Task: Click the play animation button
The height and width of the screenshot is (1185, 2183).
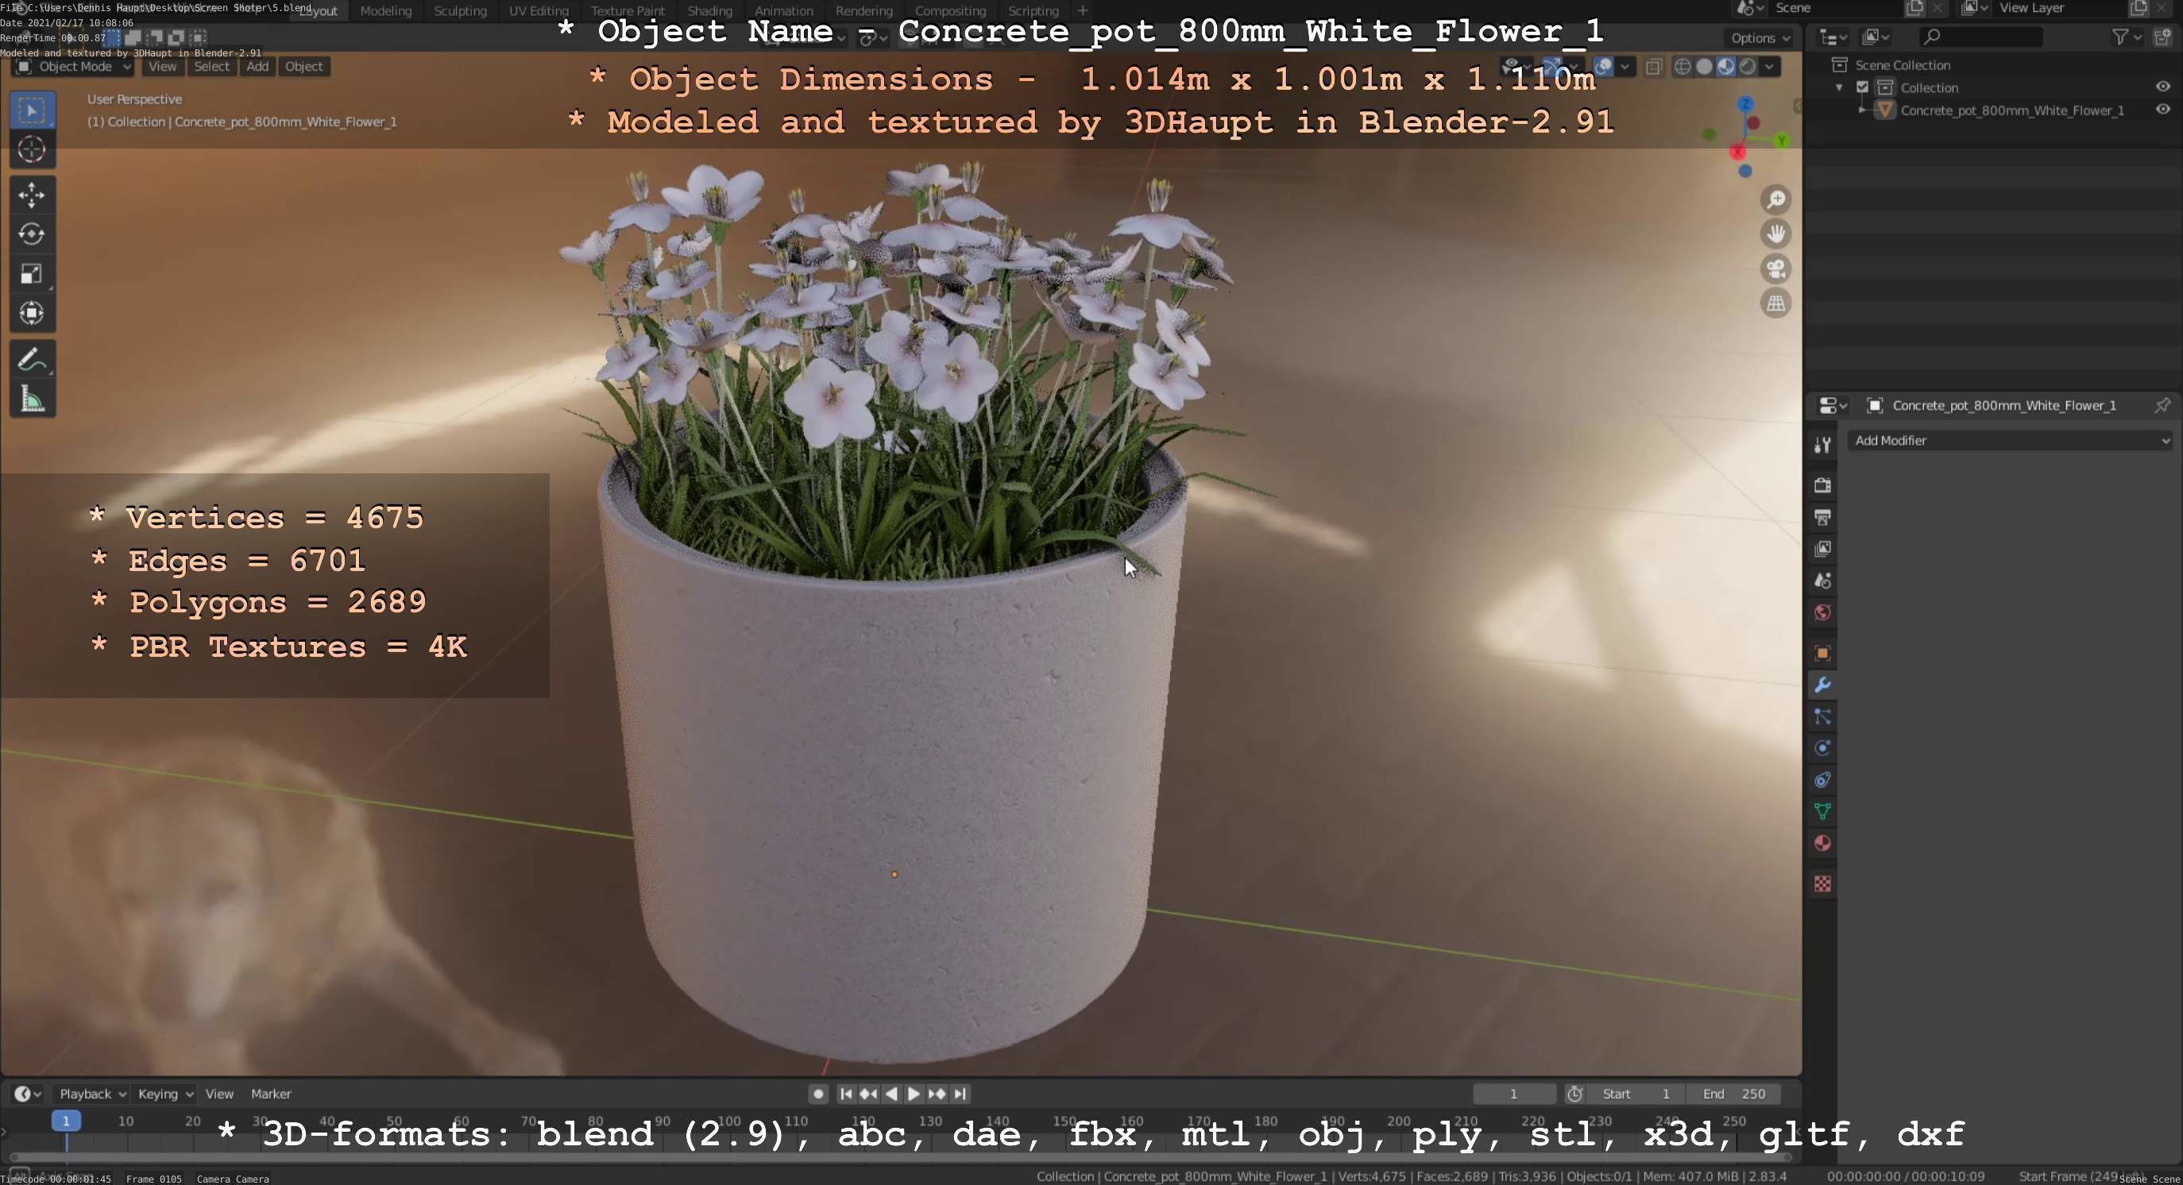Action: [x=914, y=1094]
